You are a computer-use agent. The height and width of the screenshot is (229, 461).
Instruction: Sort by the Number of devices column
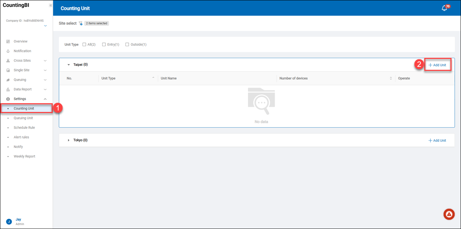pyautogui.click(x=391, y=78)
